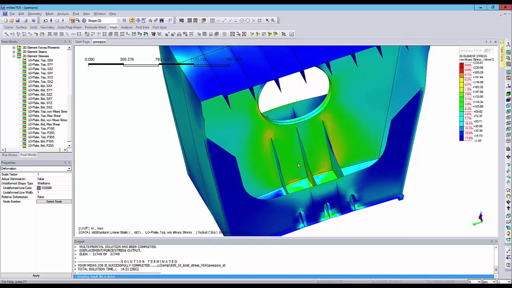Switch to the Pre-Works tab

10,155
